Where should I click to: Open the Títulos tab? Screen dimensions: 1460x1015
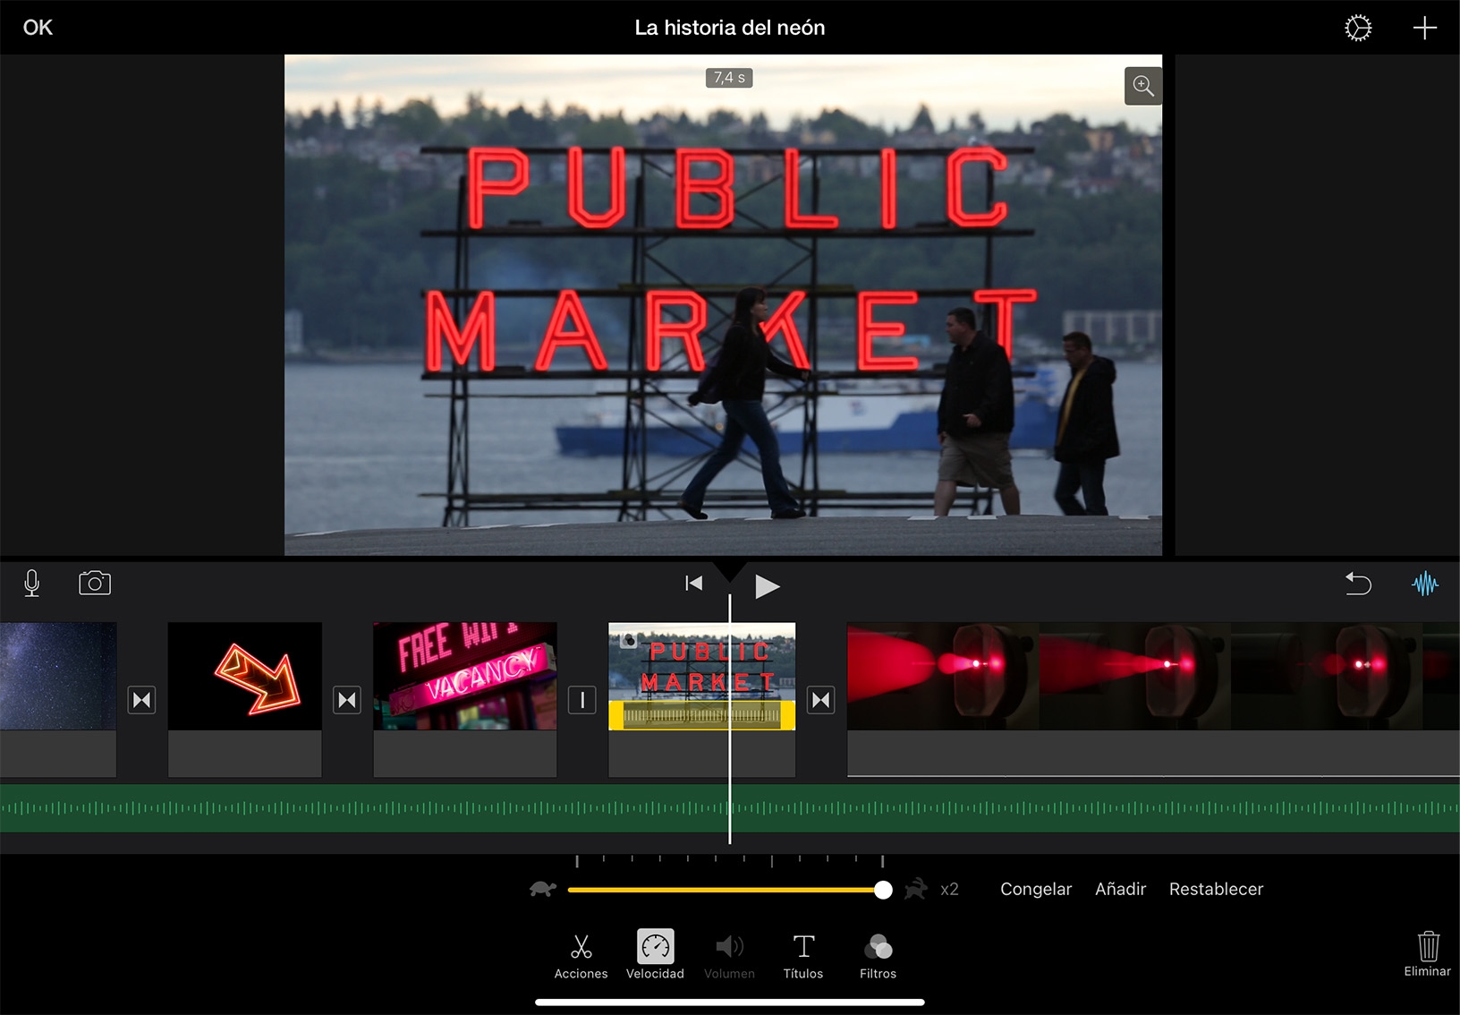tap(803, 956)
